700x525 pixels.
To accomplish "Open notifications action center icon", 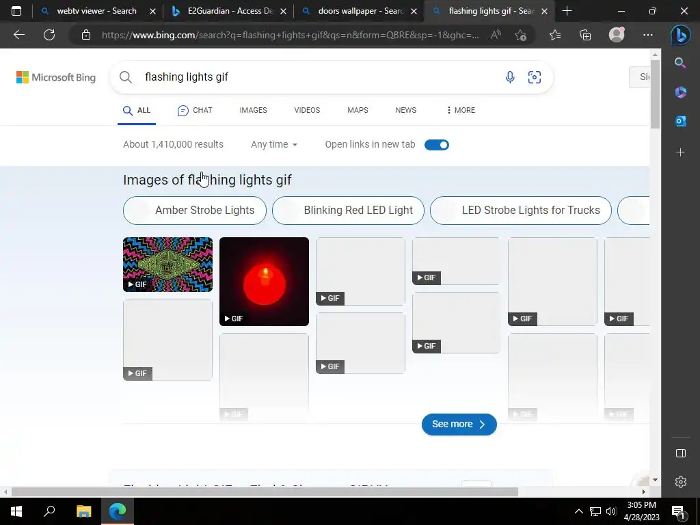I will (x=678, y=512).
